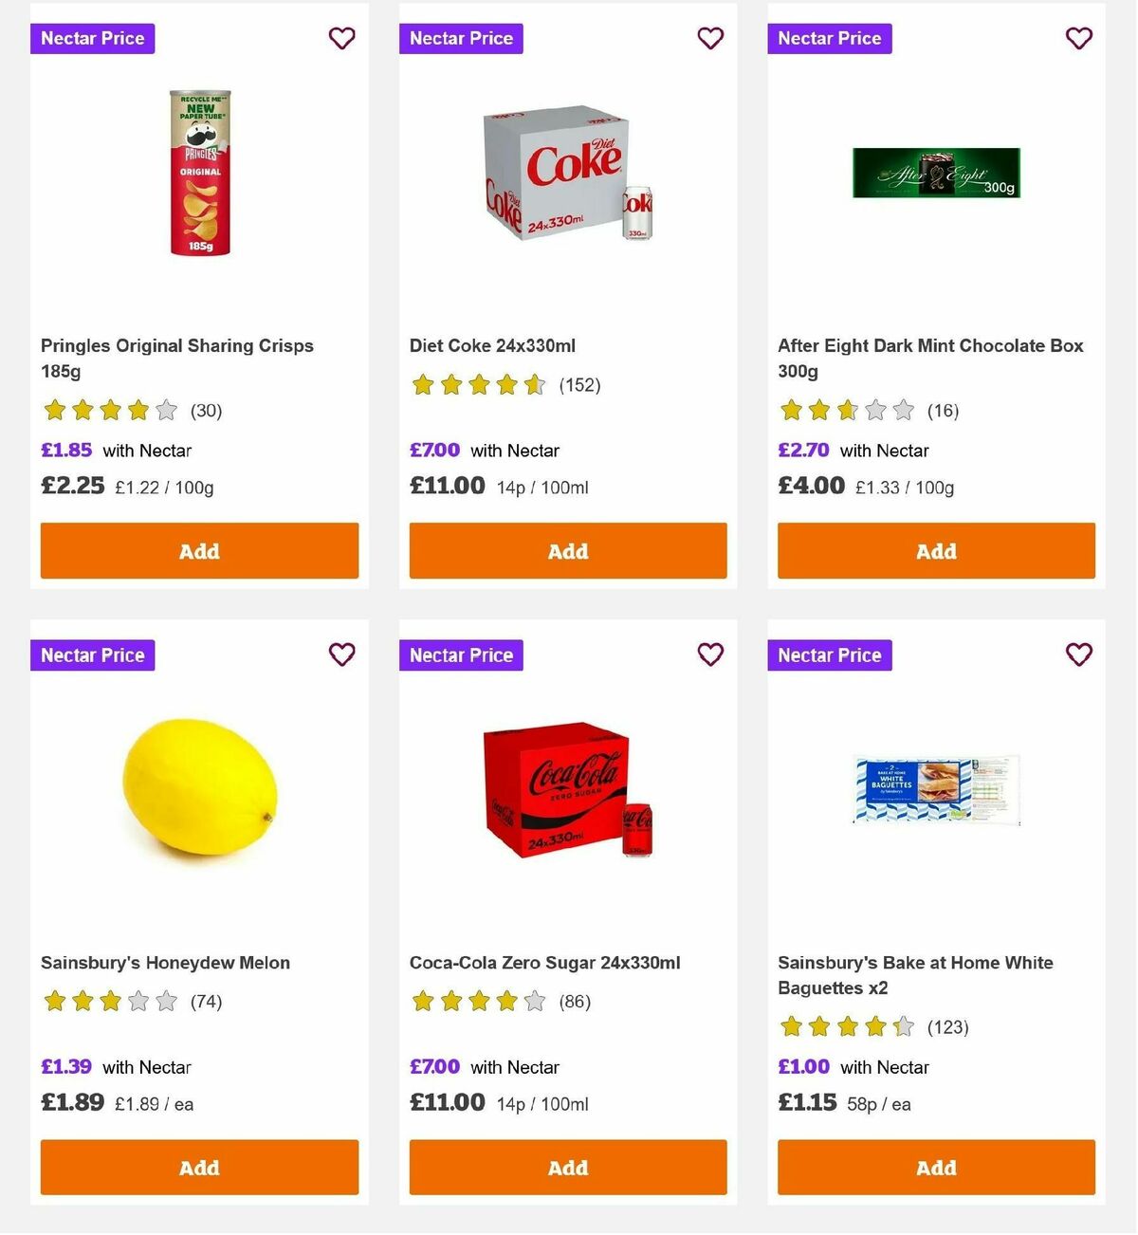The image size is (1138, 1235).
Task: Open the Coca-Cola Zero Sugar product title link
Action: [x=544, y=962]
